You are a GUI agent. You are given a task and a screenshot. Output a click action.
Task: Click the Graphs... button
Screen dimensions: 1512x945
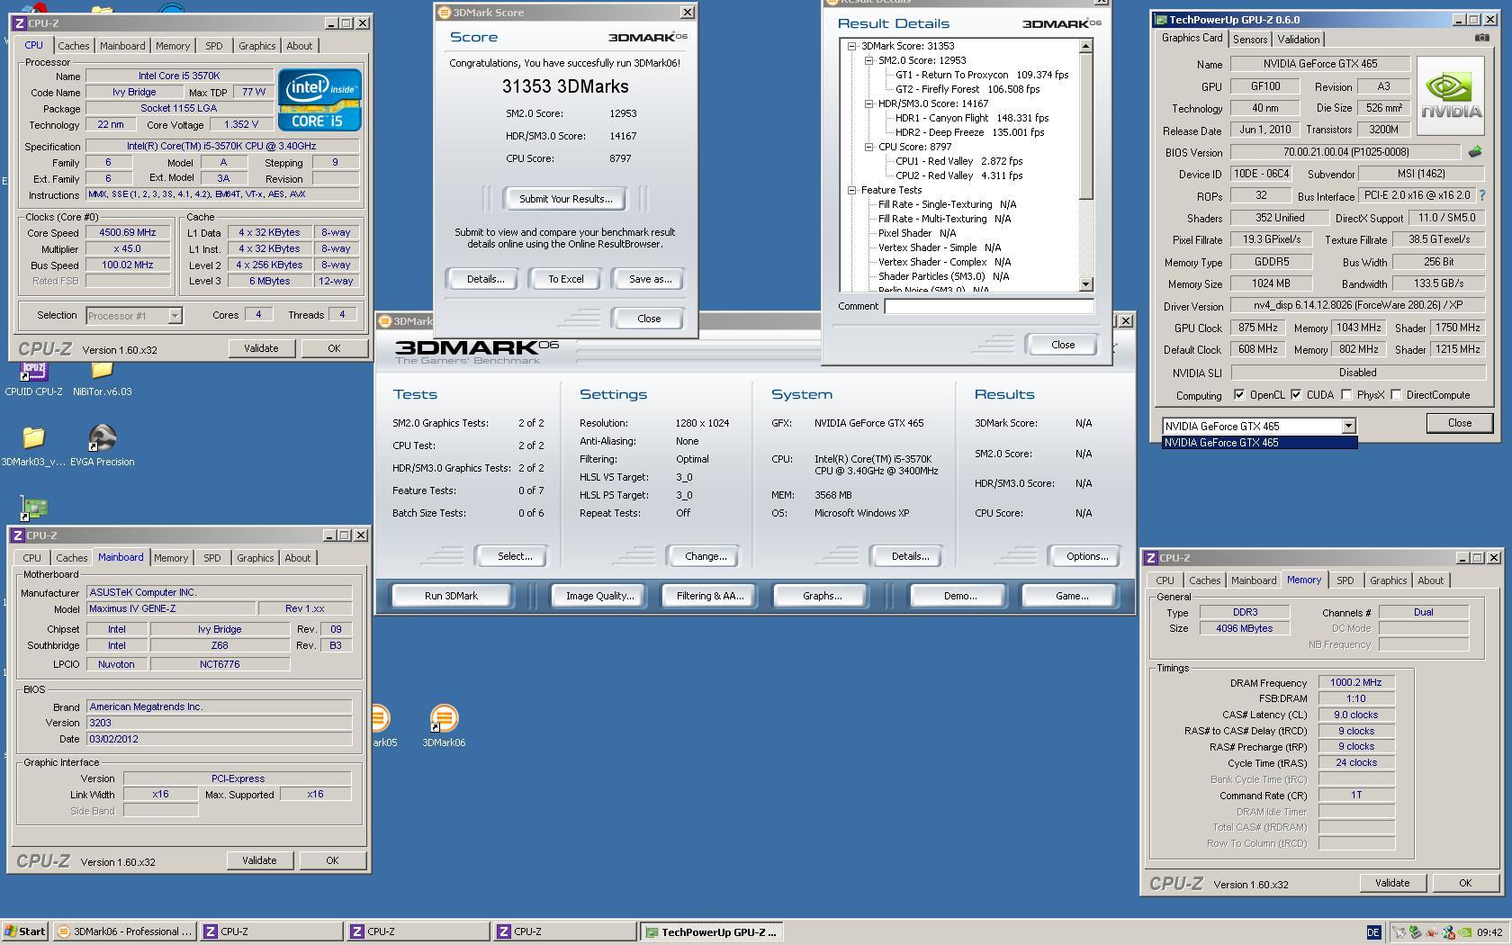tap(821, 596)
